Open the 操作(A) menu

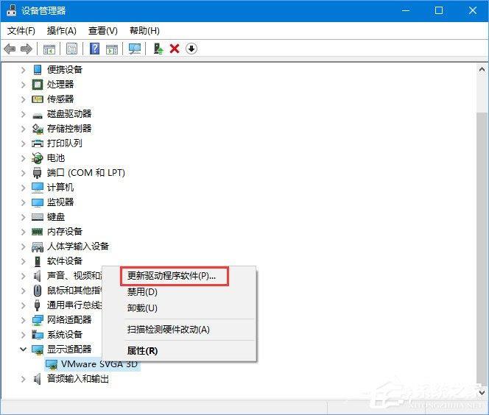[x=61, y=30]
